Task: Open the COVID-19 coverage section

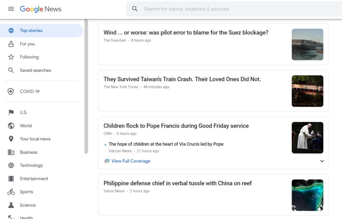Action: (30, 91)
